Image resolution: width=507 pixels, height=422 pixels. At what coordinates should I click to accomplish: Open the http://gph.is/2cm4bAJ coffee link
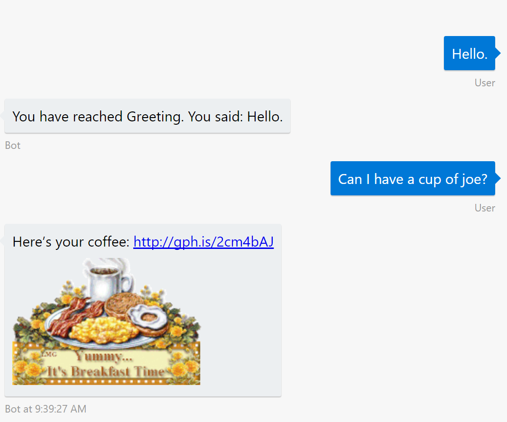[x=203, y=242]
